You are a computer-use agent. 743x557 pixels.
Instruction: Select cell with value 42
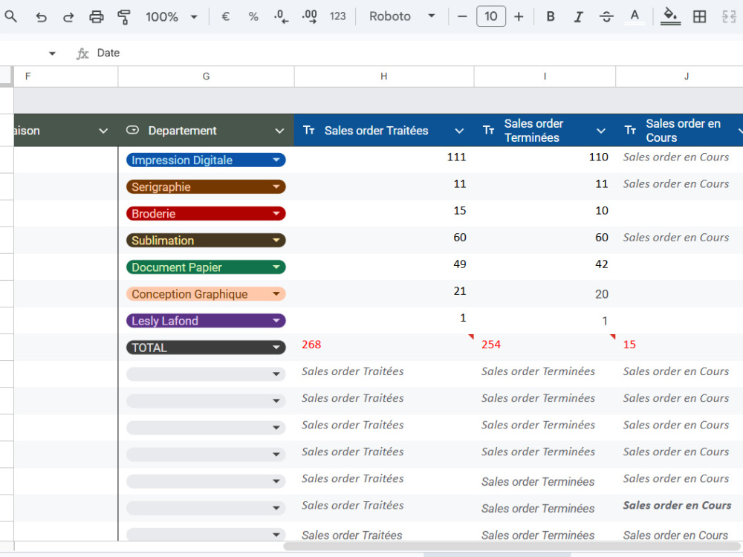(x=545, y=267)
